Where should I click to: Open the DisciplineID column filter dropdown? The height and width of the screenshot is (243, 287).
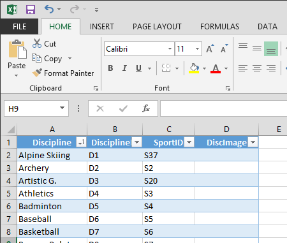(137, 142)
